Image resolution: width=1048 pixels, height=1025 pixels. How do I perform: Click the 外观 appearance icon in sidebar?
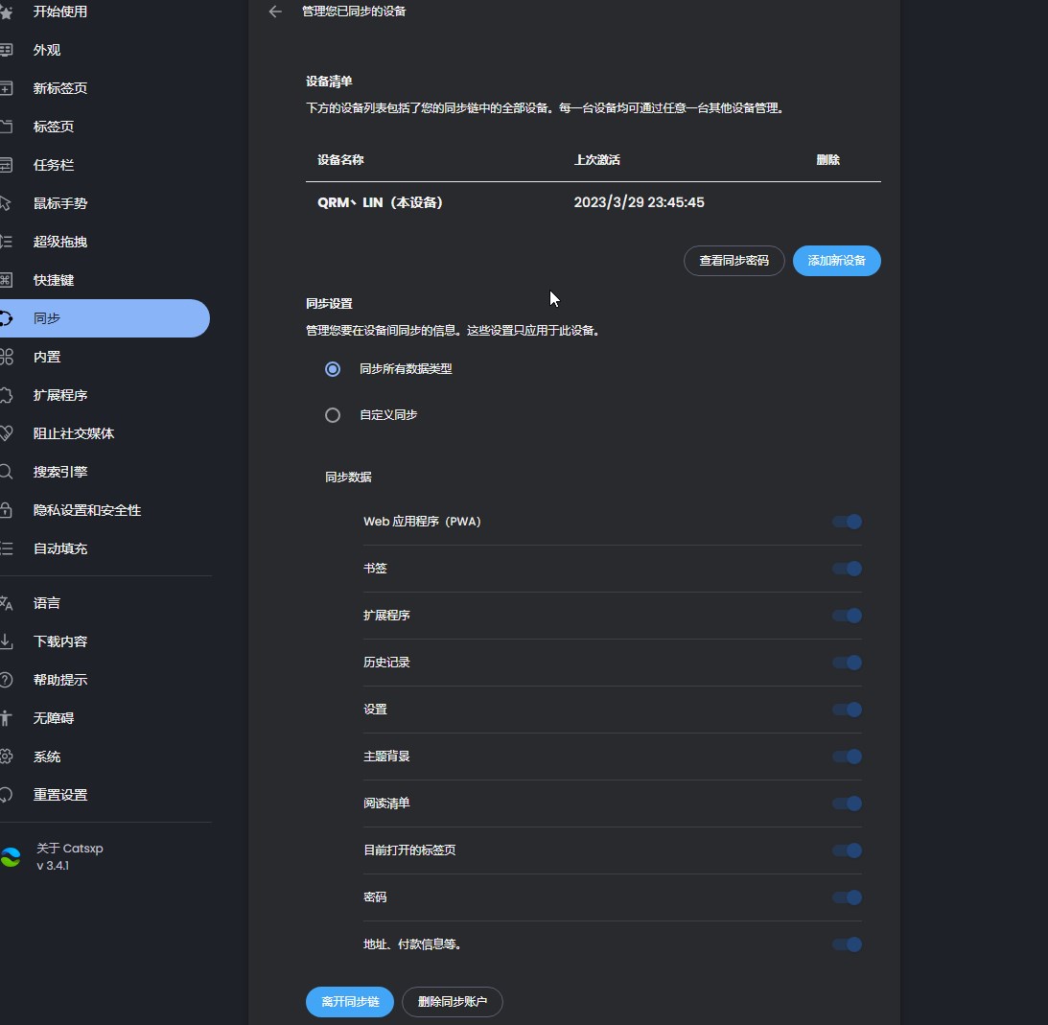[x=6, y=50]
